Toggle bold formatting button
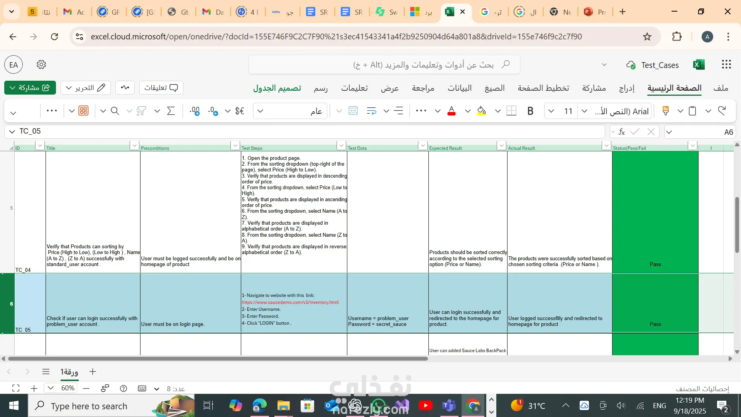The image size is (741, 417). click(530, 111)
